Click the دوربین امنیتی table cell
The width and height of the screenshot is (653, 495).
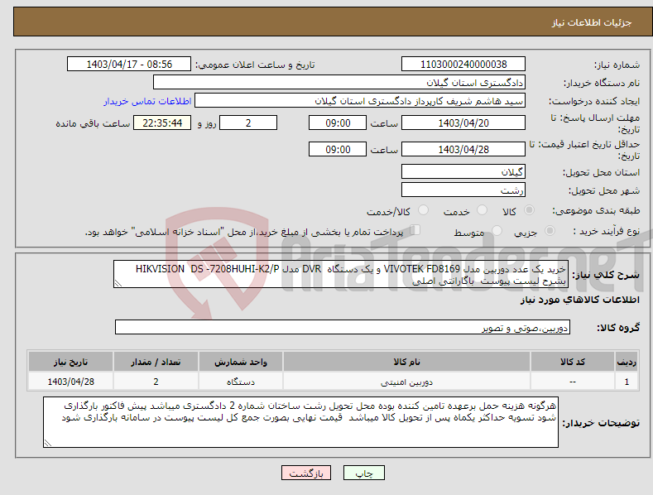tap(406, 382)
